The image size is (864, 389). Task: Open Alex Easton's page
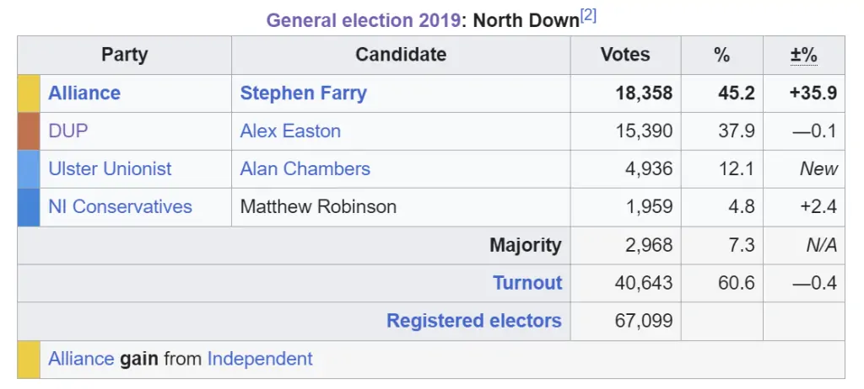click(290, 131)
